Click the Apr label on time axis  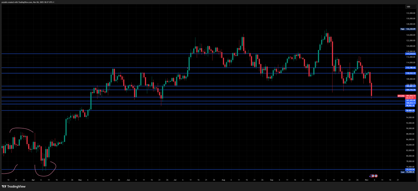pos(33,180)
